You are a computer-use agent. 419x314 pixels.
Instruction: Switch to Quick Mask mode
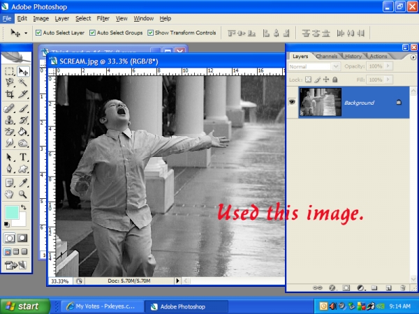22,238
